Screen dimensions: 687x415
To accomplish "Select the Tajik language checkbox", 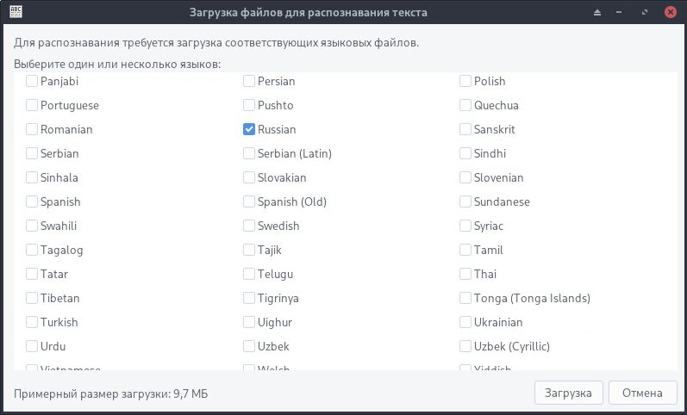I will pyautogui.click(x=249, y=250).
